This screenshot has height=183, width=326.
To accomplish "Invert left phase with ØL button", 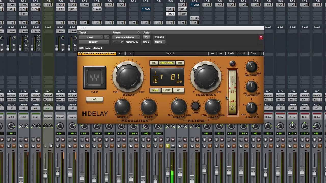I will pos(154,63).
